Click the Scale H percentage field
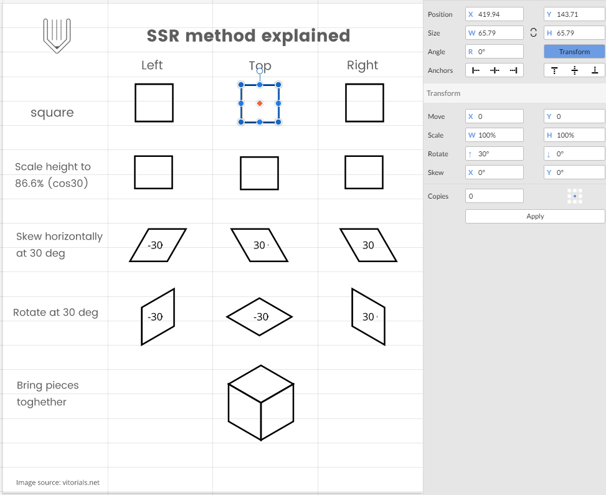Viewport: 606px width, 495px height. pyautogui.click(x=574, y=135)
